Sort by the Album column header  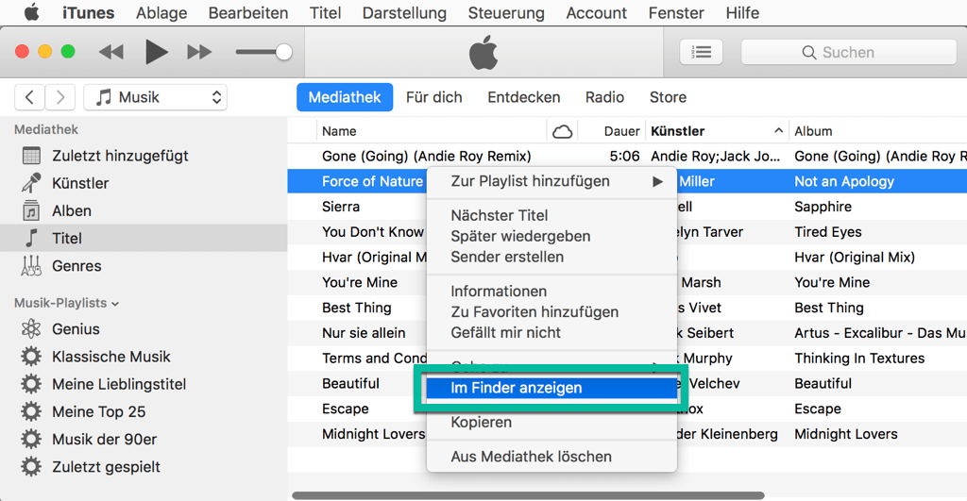coord(878,131)
